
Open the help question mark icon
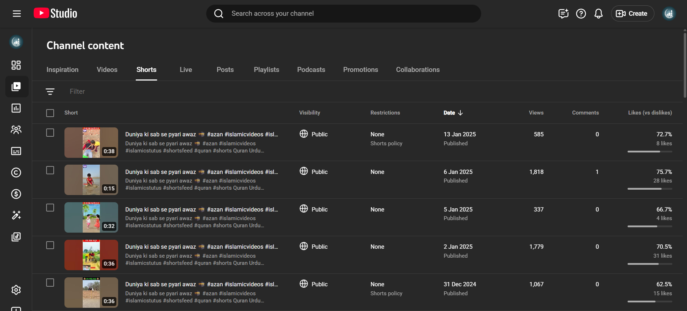click(x=581, y=14)
